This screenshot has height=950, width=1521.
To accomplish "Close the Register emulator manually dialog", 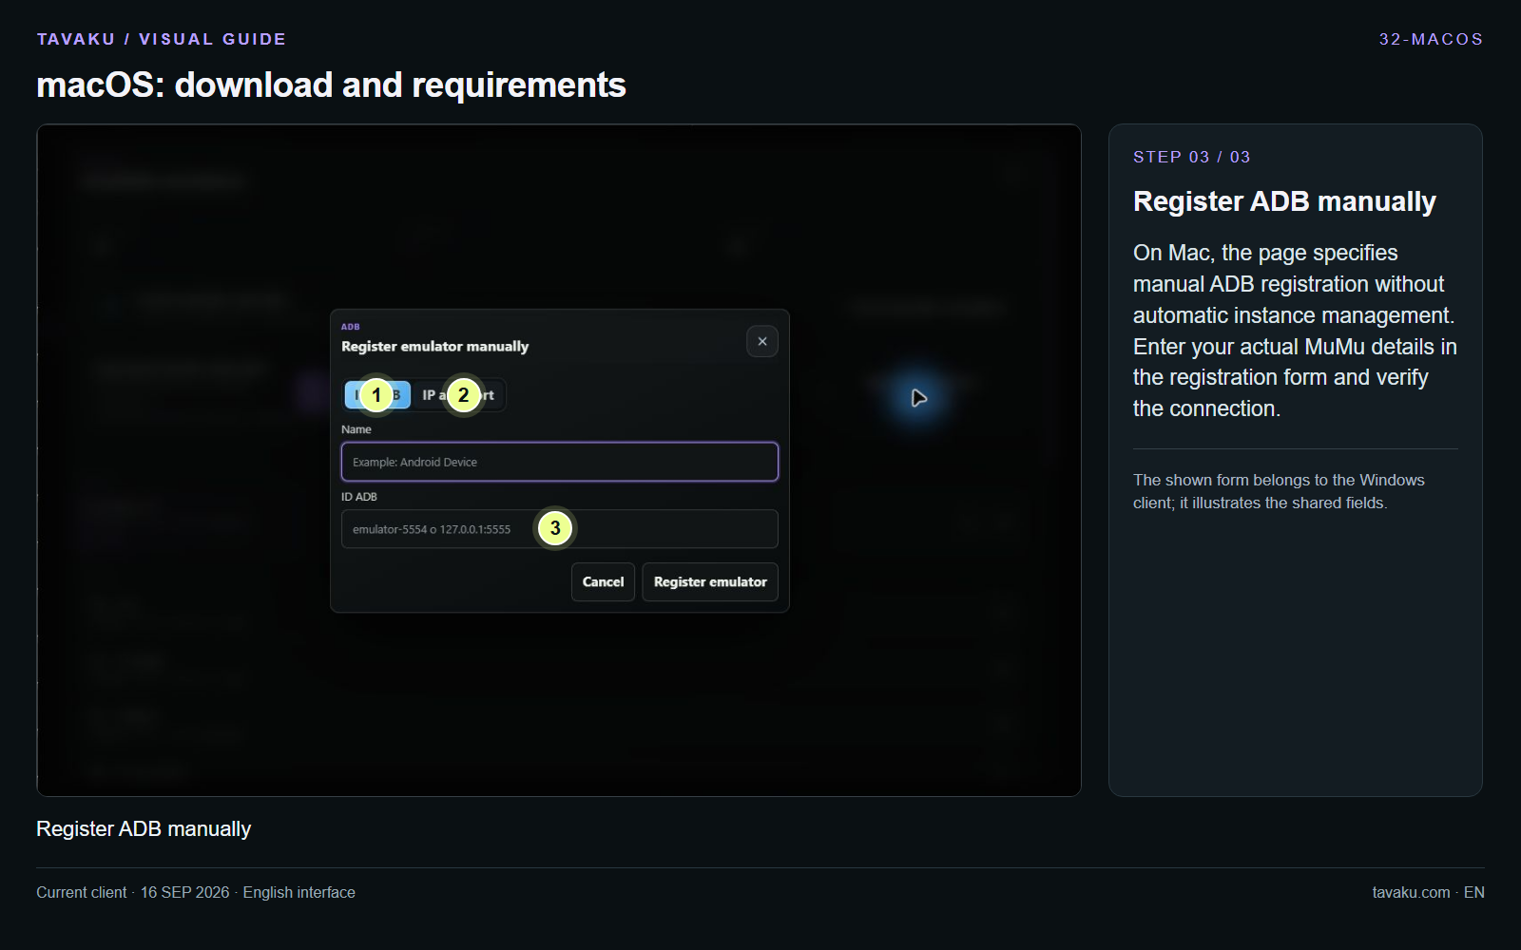I will tap(761, 342).
